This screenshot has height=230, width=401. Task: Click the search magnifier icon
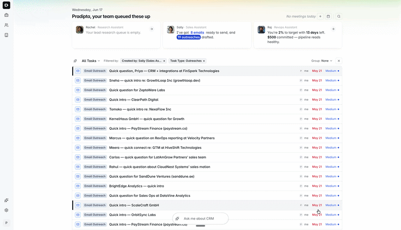click(339, 17)
